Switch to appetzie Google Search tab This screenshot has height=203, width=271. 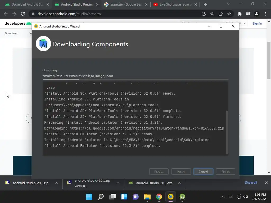[125, 4]
